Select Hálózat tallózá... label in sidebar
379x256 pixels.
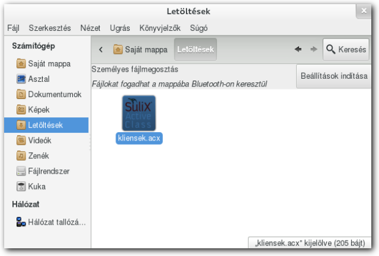tap(57, 222)
